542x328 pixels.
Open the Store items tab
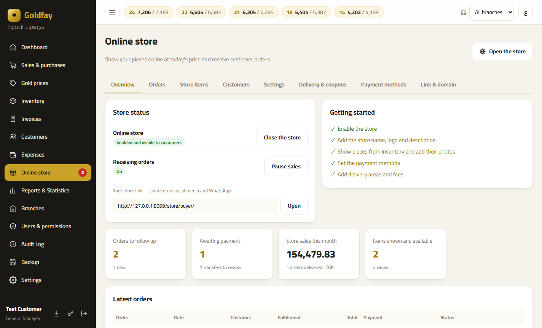pos(194,85)
